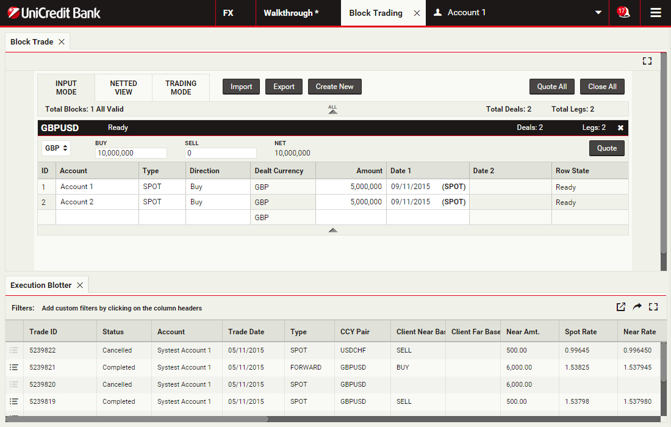Open the notifications bell with 17 alerts

coord(623,12)
